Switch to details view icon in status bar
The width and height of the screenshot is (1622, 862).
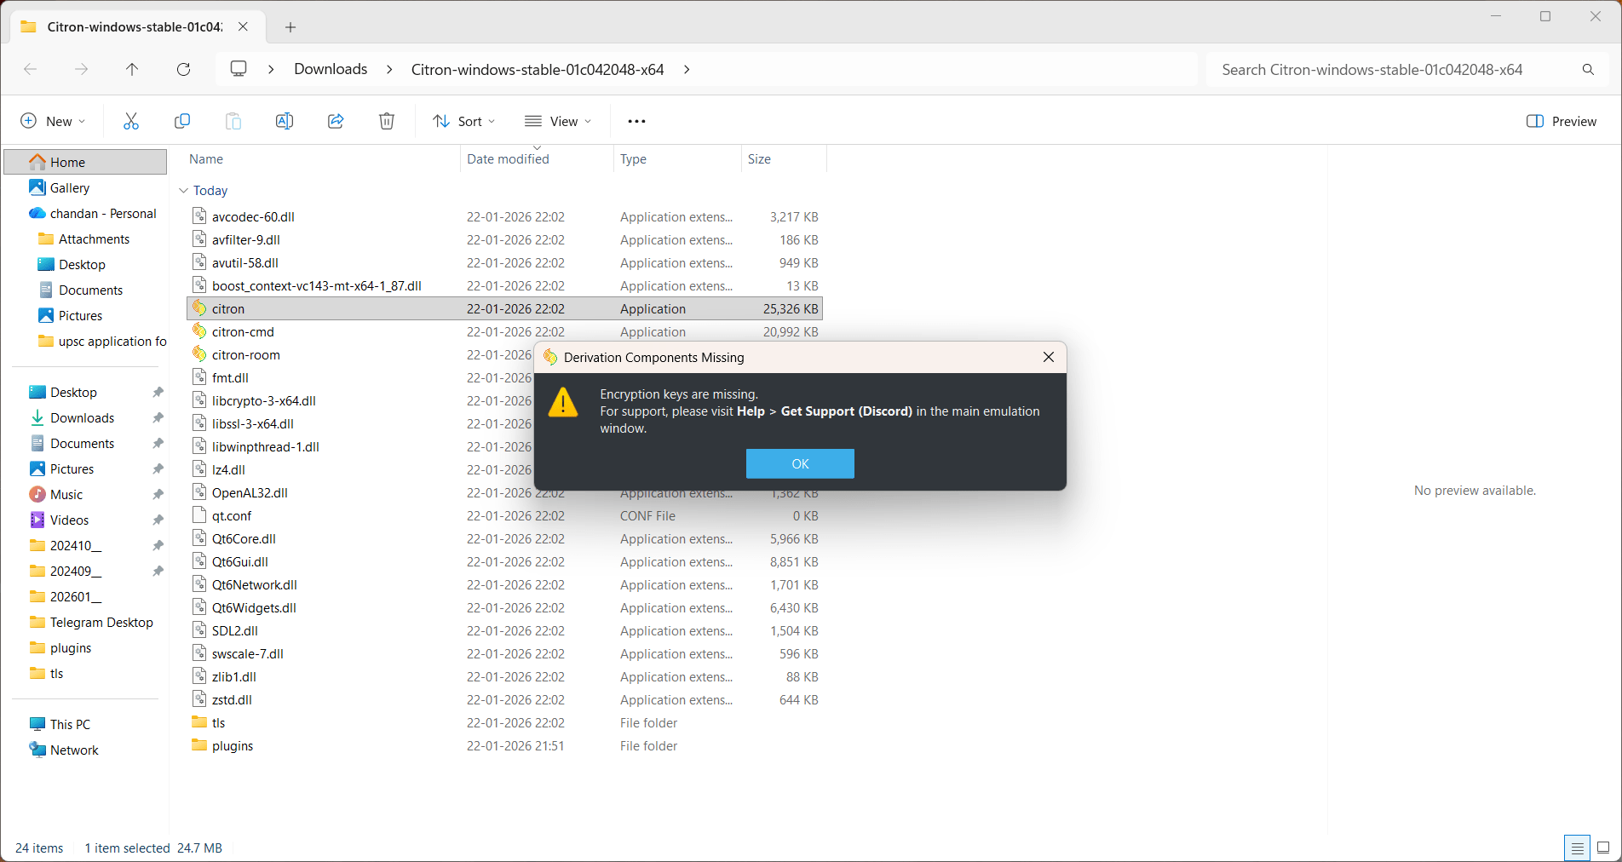tap(1577, 848)
